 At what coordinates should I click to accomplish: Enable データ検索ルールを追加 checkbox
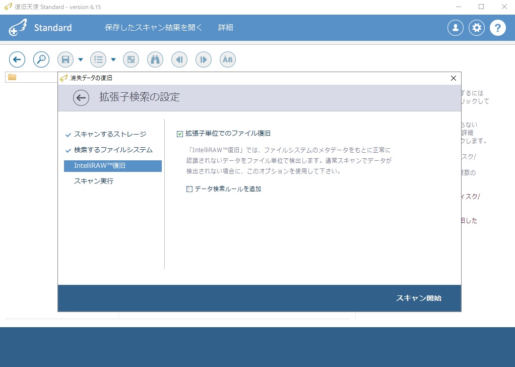[189, 189]
